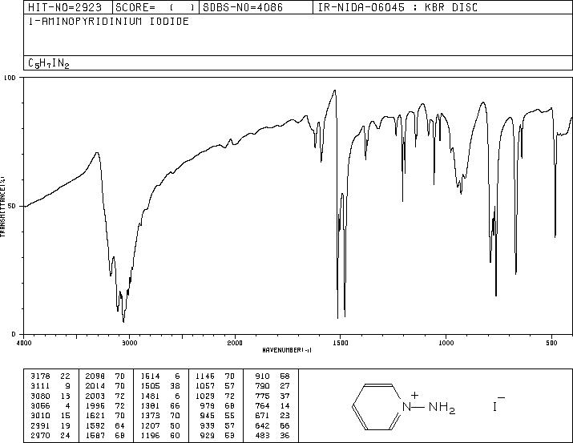The image size is (573, 443).
Task: Click the 1000 wavenumber axis label
Action: [x=446, y=343]
